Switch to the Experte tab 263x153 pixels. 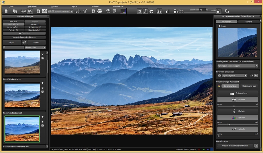(x=249, y=21)
